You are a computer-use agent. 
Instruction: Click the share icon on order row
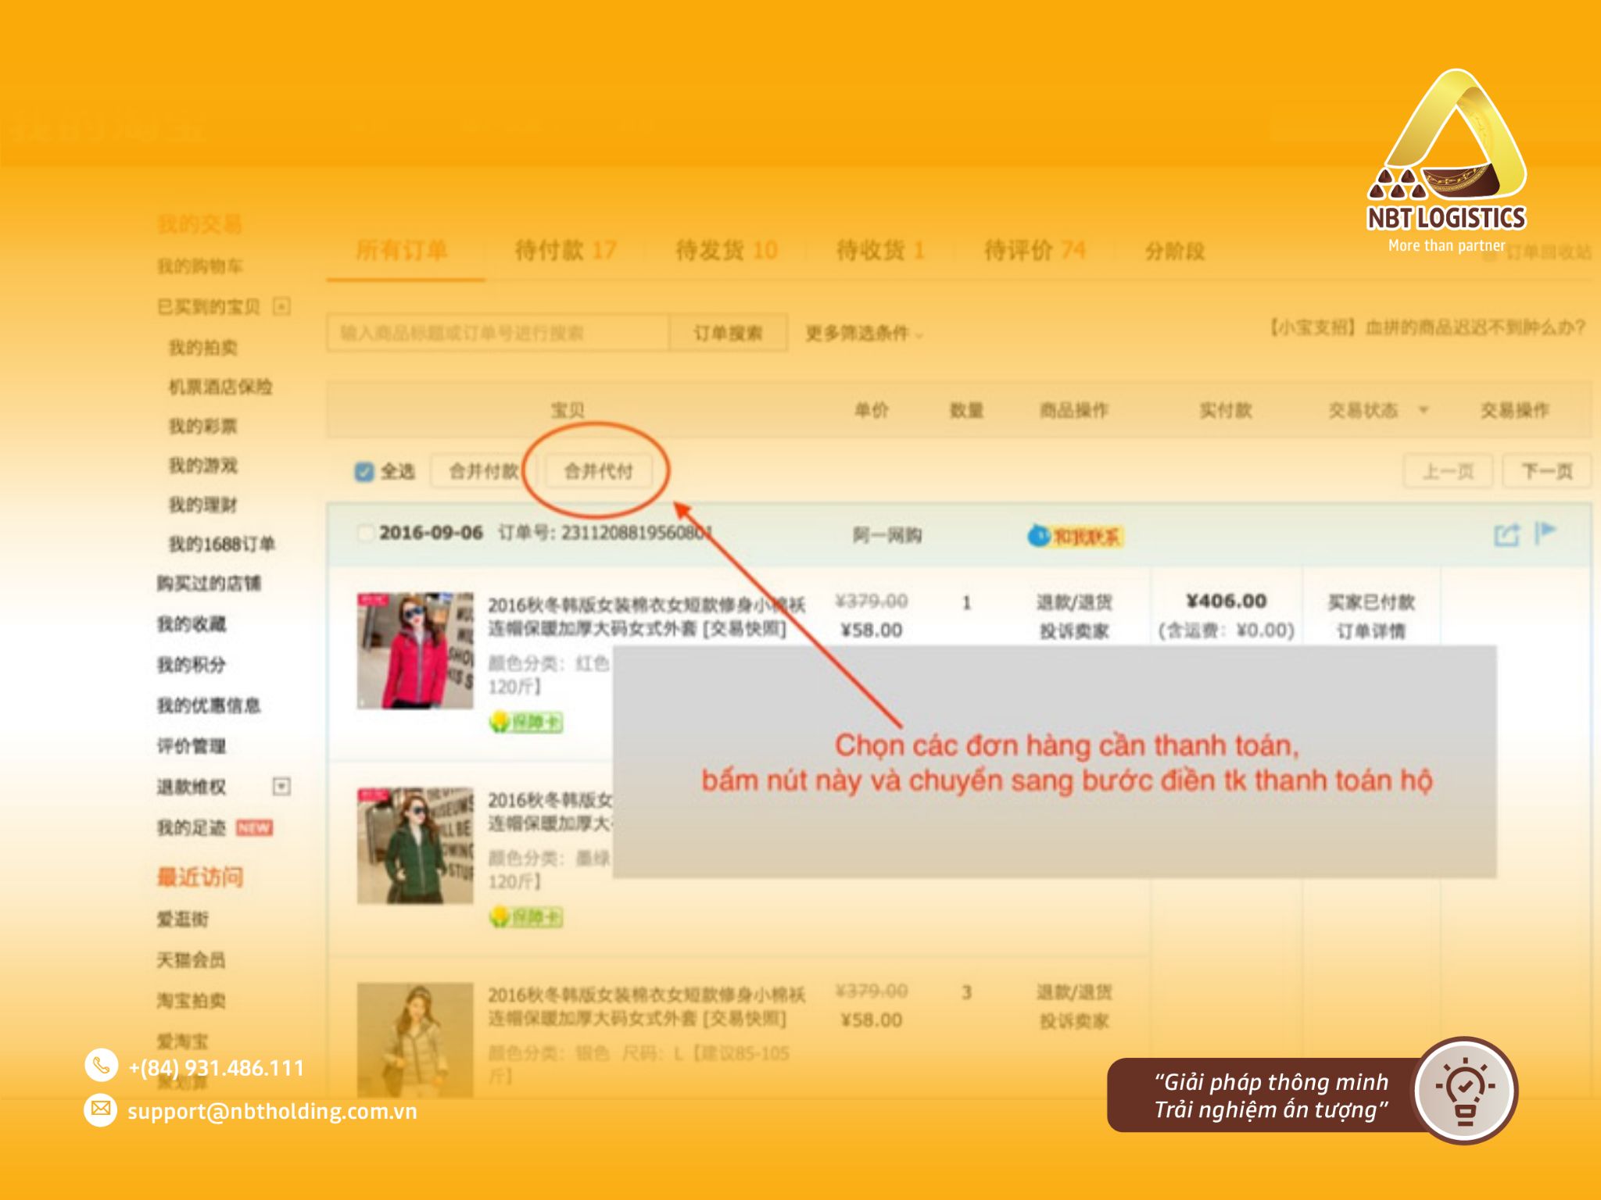pos(1506,535)
